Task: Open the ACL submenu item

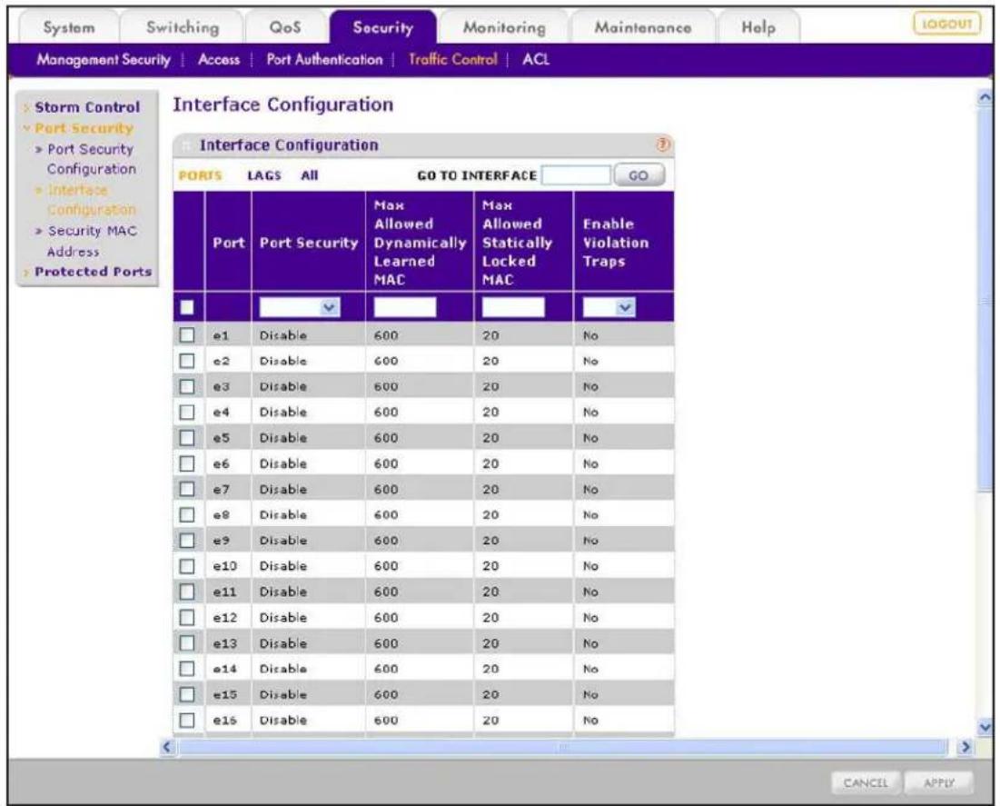Action: [536, 59]
